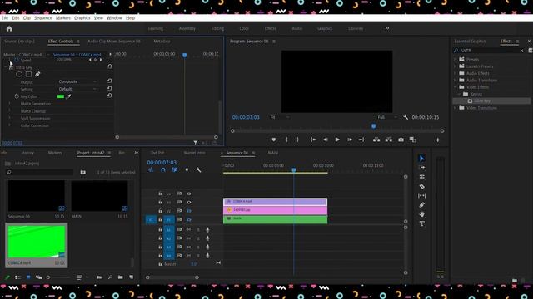The image size is (533, 299).
Task: Expand Spill Suppression group
Action: click(9, 118)
